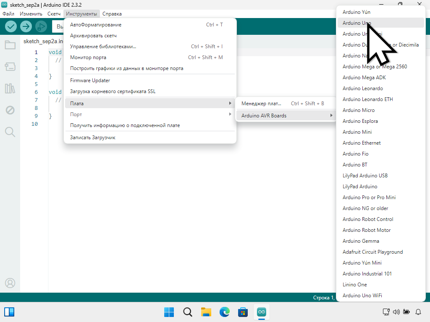Launch Microsoft Edge from taskbar
Viewport: 430px width, 322px height.
225,312
